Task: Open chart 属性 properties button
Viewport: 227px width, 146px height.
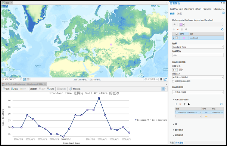Action: 6,89
